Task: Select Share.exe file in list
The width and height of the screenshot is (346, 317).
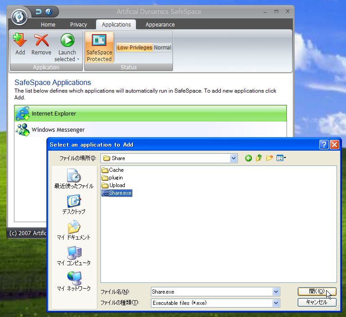Action: (x=117, y=193)
